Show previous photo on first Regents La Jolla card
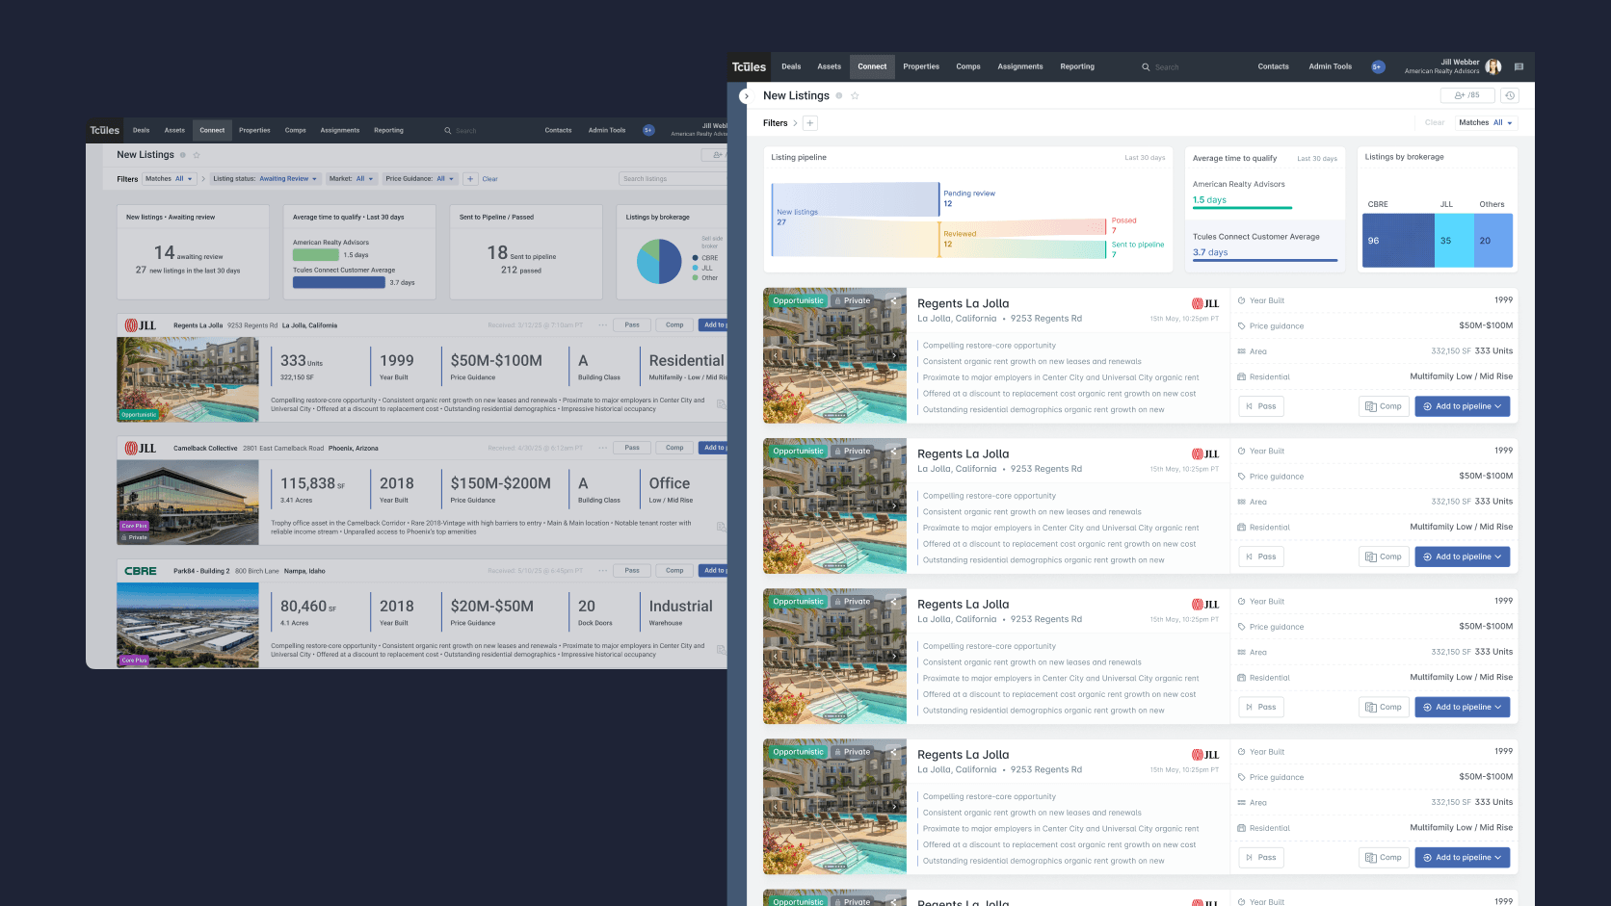The height and width of the screenshot is (906, 1611). (x=776, y=355)
